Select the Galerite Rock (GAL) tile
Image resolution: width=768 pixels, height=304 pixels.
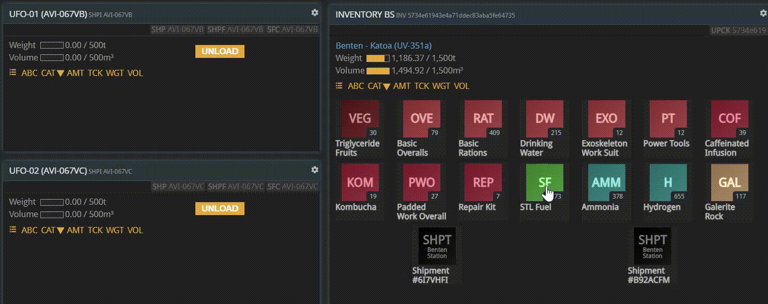pos(729,183)
